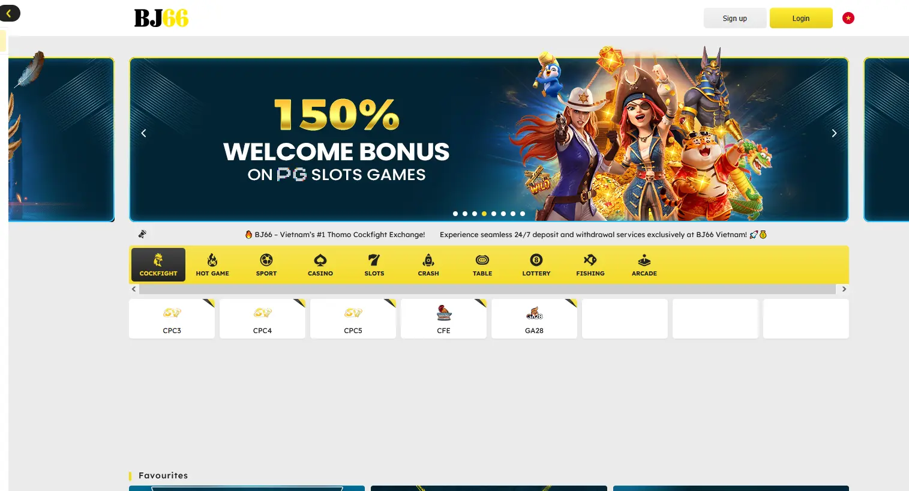Select the first carousel dot indicator

click(x=455, y=214)
